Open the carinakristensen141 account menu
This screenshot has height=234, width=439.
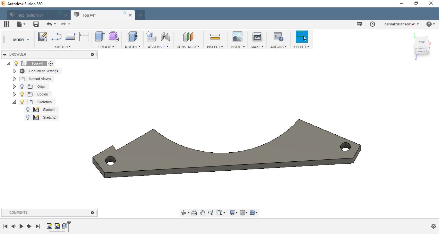pos(401,24)
